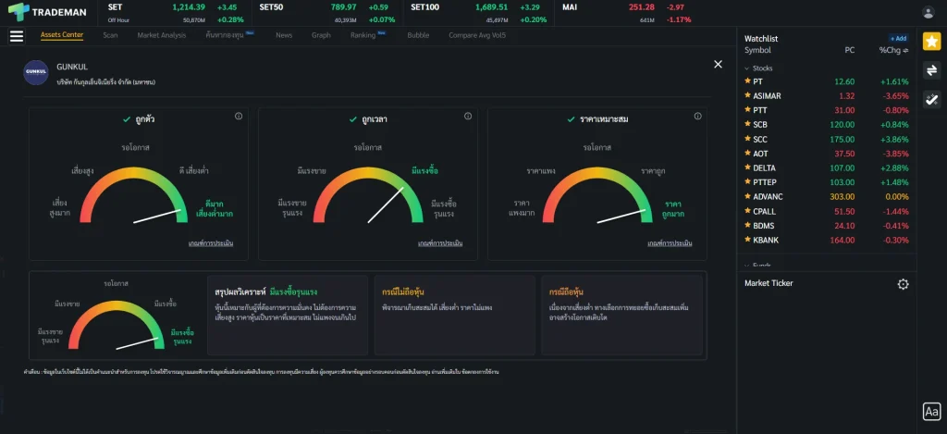Screen dimensions: 947x434
Task: Click the Add button in Watchlist
Action: [x=898, y=38]
